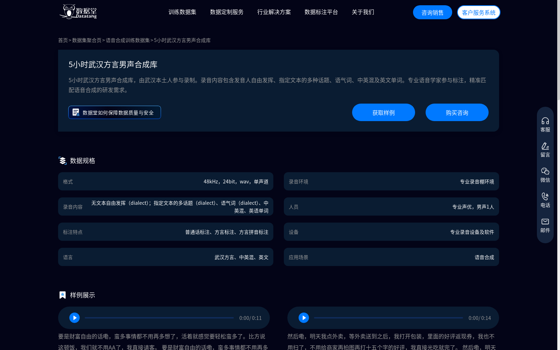Click the 5小时武汉方言男声合成库 breadcrumb entry
The image size is (560, 350).
coord(182,40)
